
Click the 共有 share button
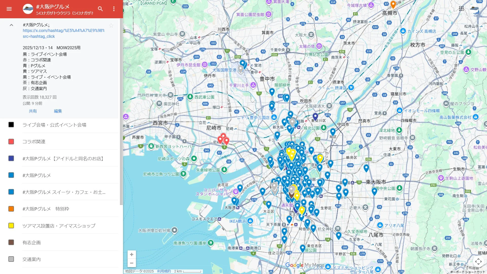coord(33,111)
